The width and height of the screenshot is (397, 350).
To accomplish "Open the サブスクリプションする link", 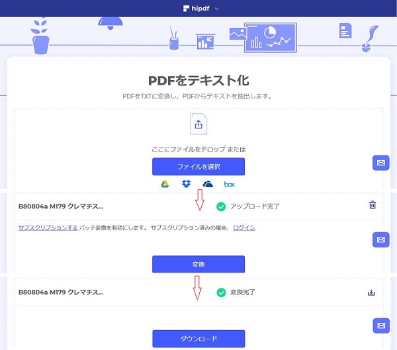I will (48, 228).
